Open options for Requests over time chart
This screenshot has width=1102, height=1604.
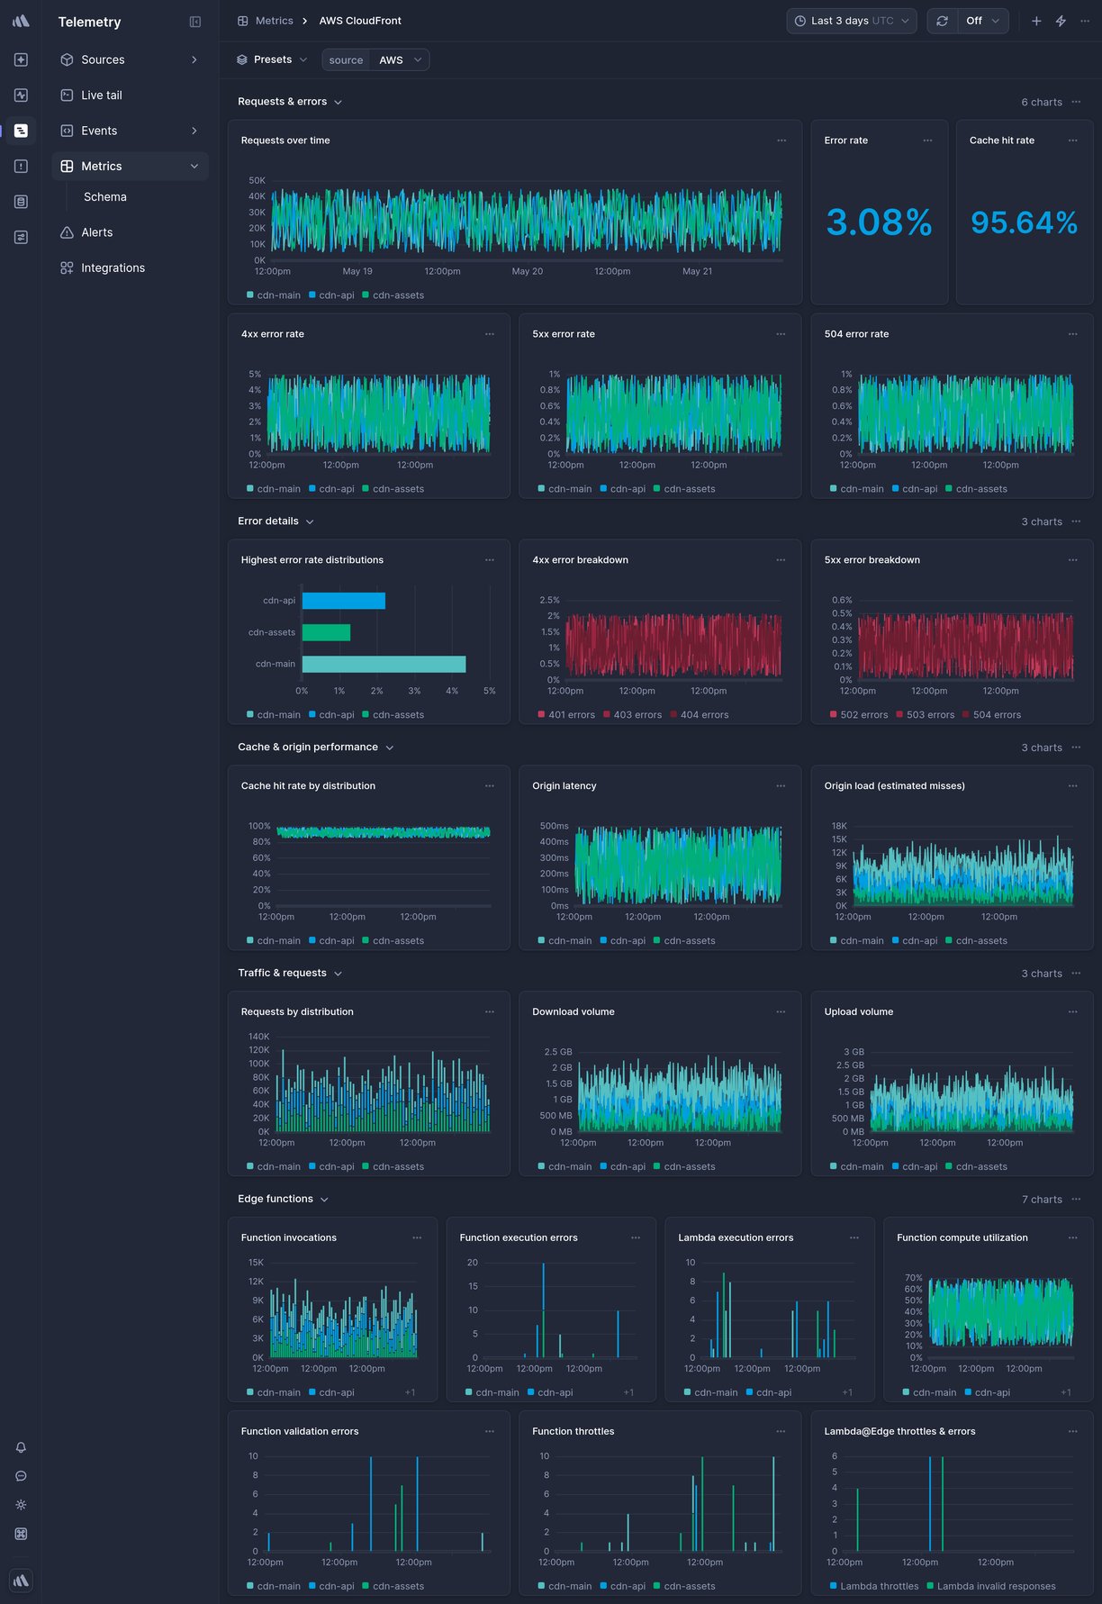click(781, 140)
